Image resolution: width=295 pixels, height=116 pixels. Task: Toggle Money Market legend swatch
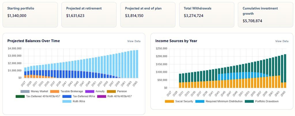[25, 91]
